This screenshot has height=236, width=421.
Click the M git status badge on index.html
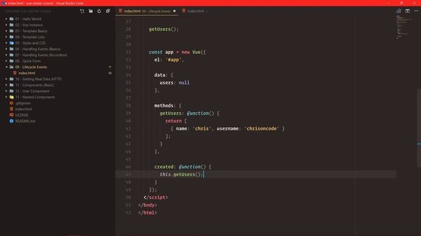click(110, 73)
